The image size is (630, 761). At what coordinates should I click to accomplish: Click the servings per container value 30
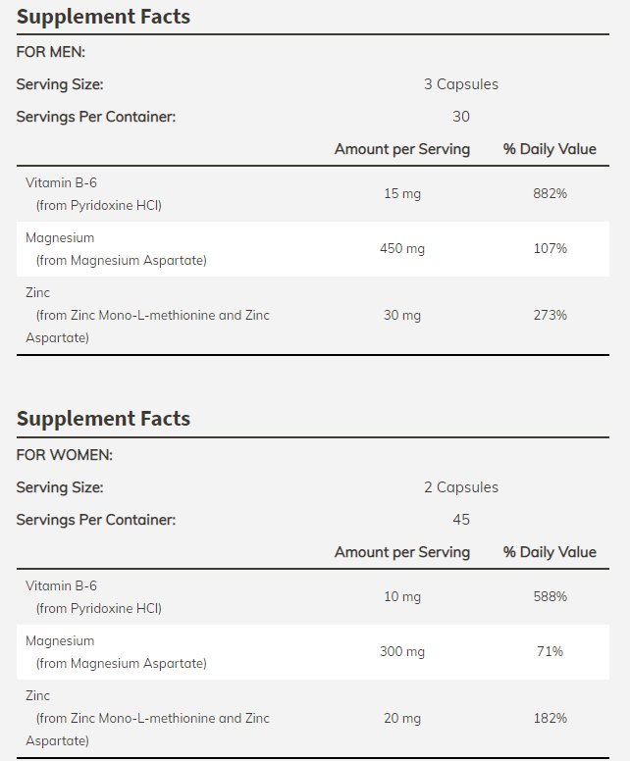tap(461, 117)
